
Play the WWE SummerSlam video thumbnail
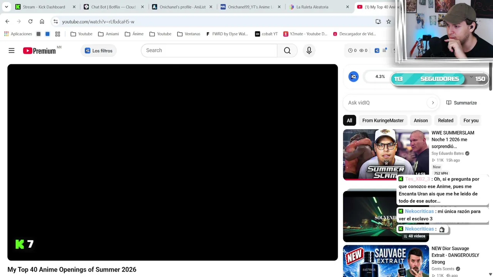pyautogui.click(x=386, y=155)
